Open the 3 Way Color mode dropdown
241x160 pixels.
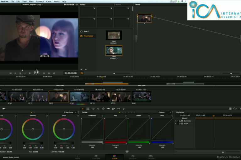pyautogui.click(x=70, y=112)
